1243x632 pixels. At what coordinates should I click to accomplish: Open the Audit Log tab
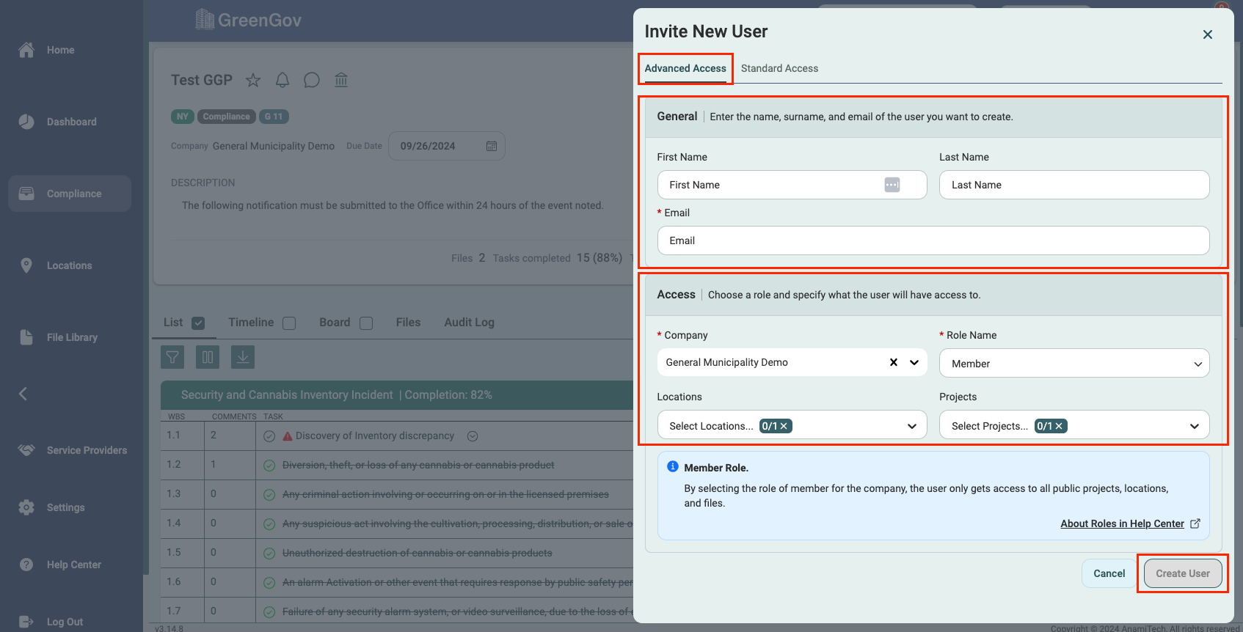tap(469, 323)
